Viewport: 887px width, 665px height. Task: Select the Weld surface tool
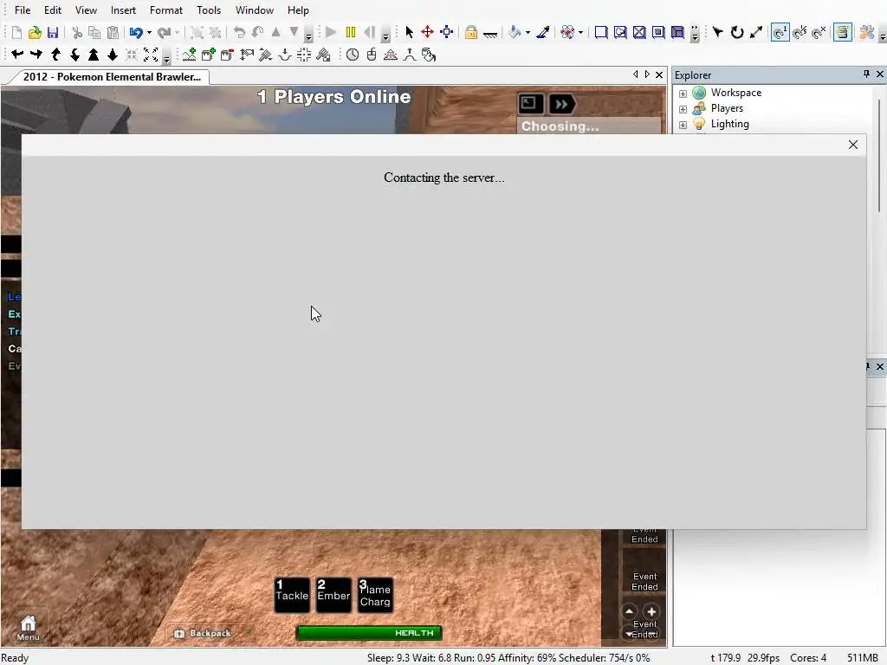point(639,32)
